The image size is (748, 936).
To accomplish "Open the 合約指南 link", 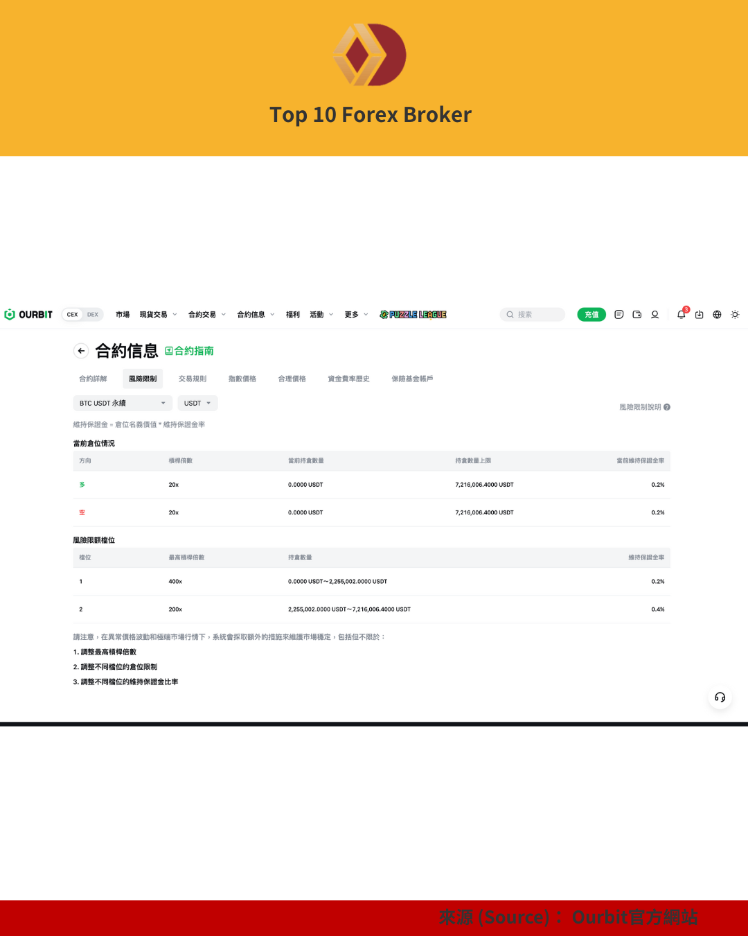I will [189, 351].
